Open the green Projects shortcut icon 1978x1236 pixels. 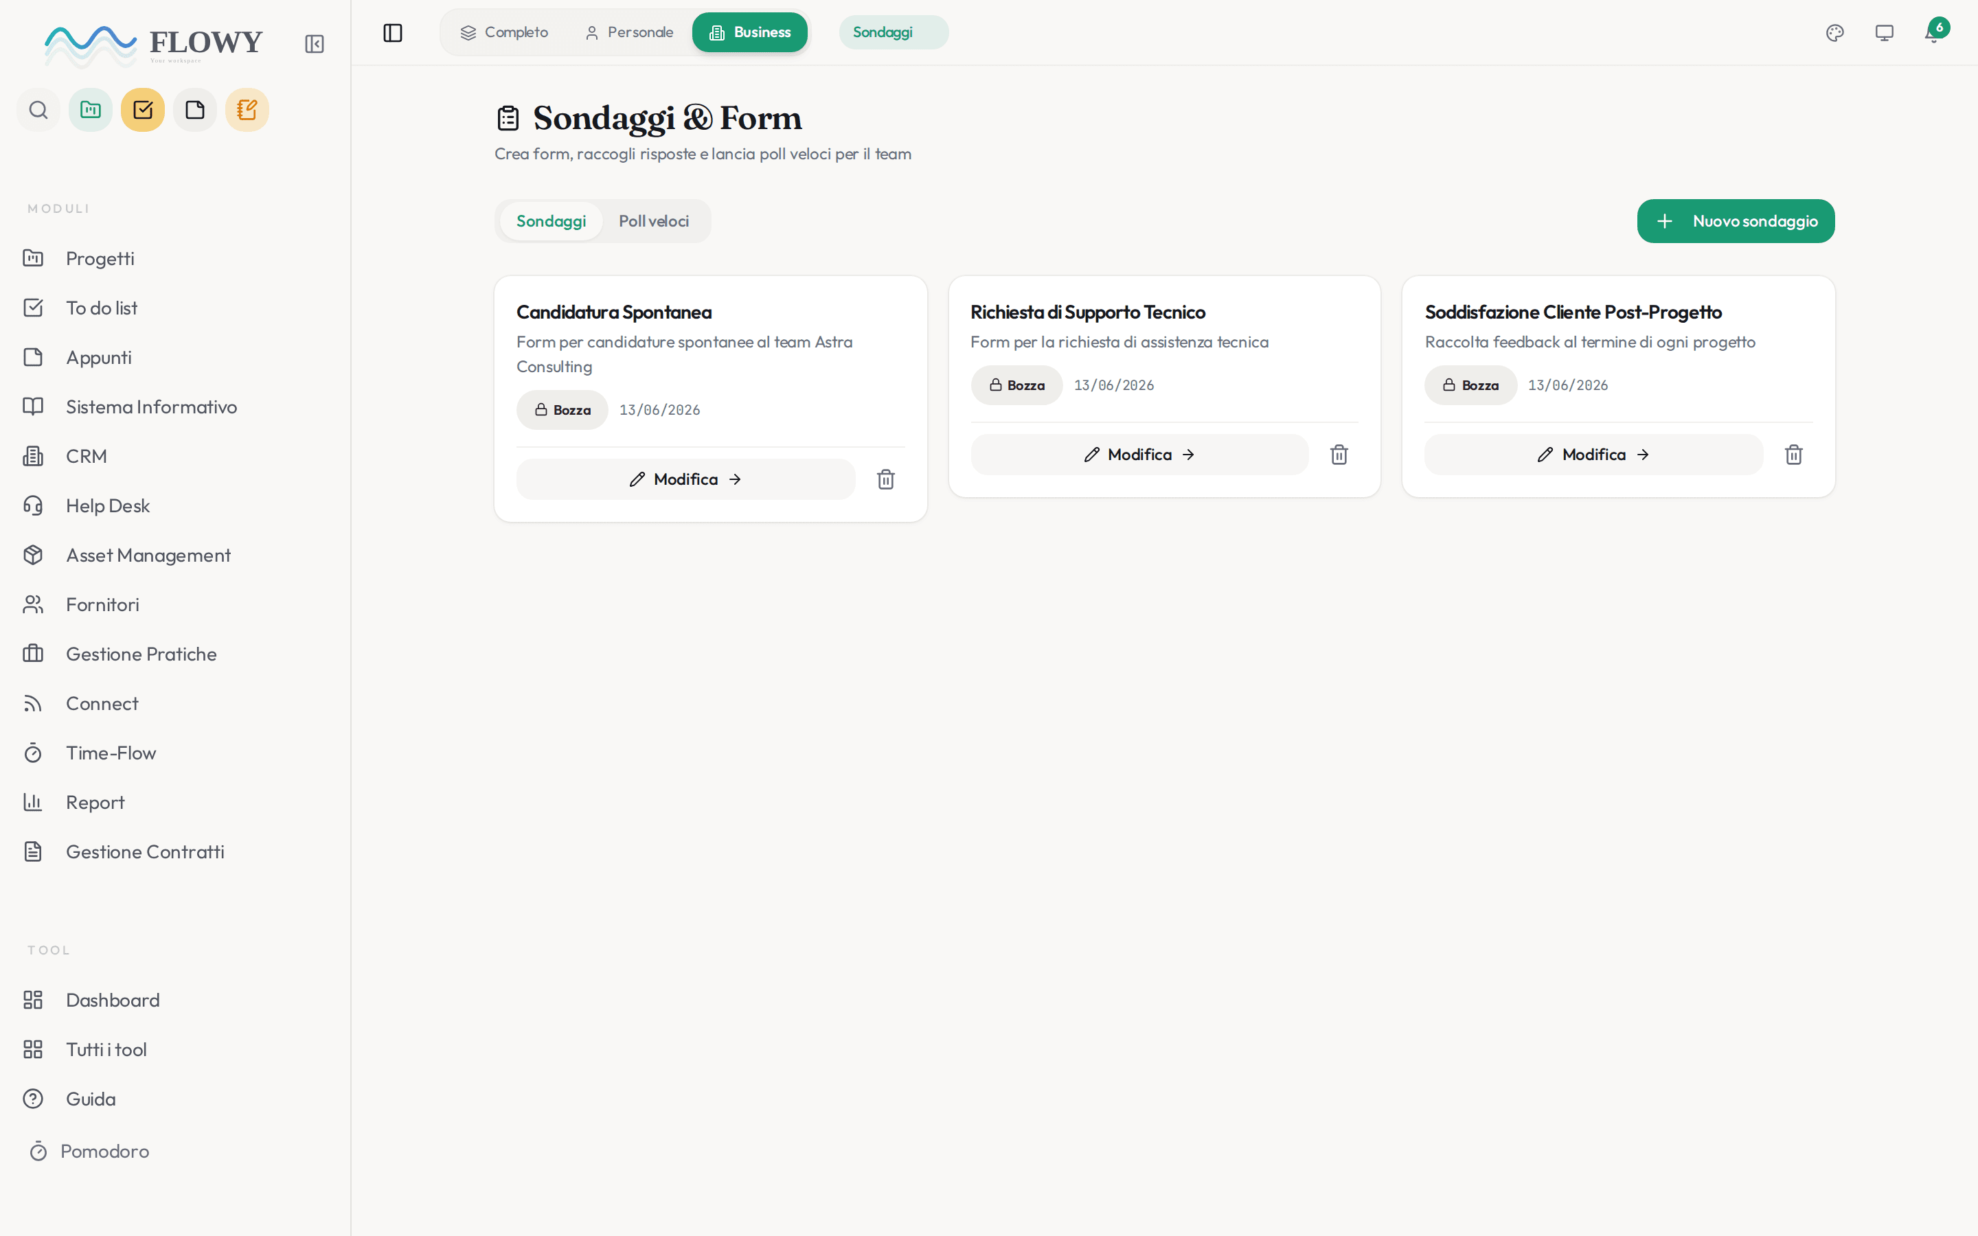pos(91,110)
